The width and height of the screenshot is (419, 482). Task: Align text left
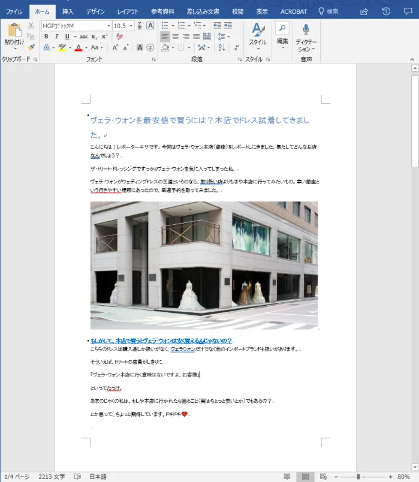point(165,37)
